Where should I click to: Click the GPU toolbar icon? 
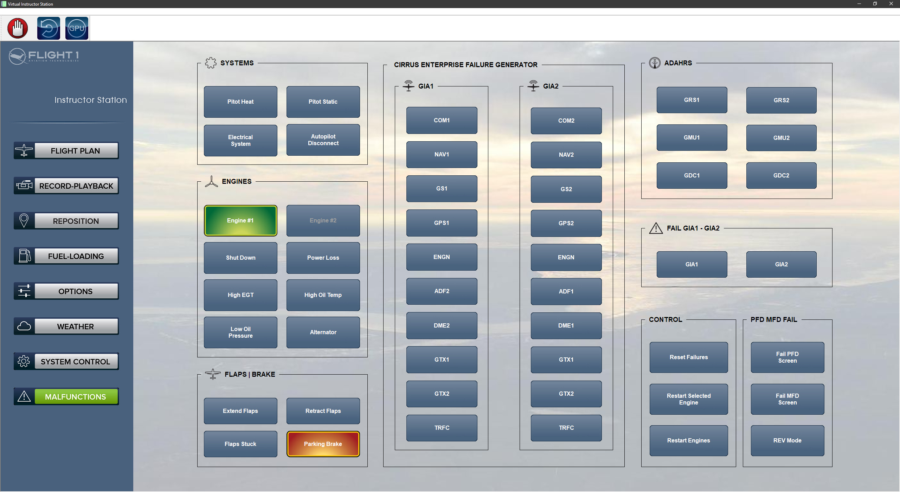point(77,28)
